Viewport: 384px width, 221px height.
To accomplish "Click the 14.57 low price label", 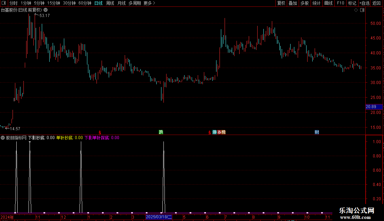I will coord(15,129).
